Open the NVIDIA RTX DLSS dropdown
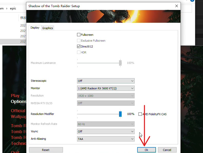Viewport: 203px width, 153px height. [106, 103]
